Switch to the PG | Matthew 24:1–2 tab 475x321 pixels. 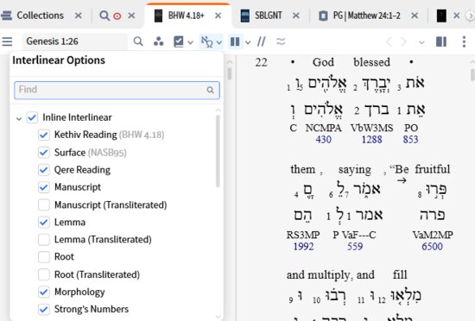[366, 16]
